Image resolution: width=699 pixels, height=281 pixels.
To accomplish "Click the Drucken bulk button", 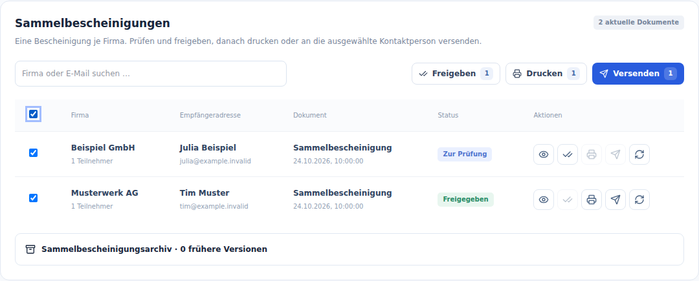I will 546,74.
